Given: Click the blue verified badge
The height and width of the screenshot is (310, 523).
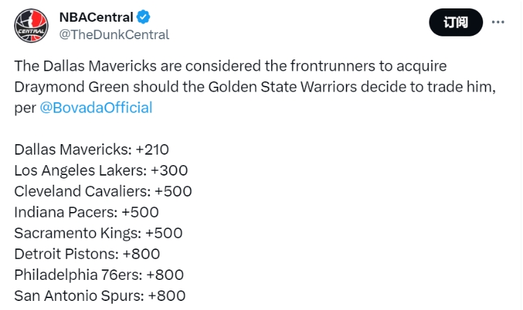Looking at the screenshot, I should click(146, 17).
